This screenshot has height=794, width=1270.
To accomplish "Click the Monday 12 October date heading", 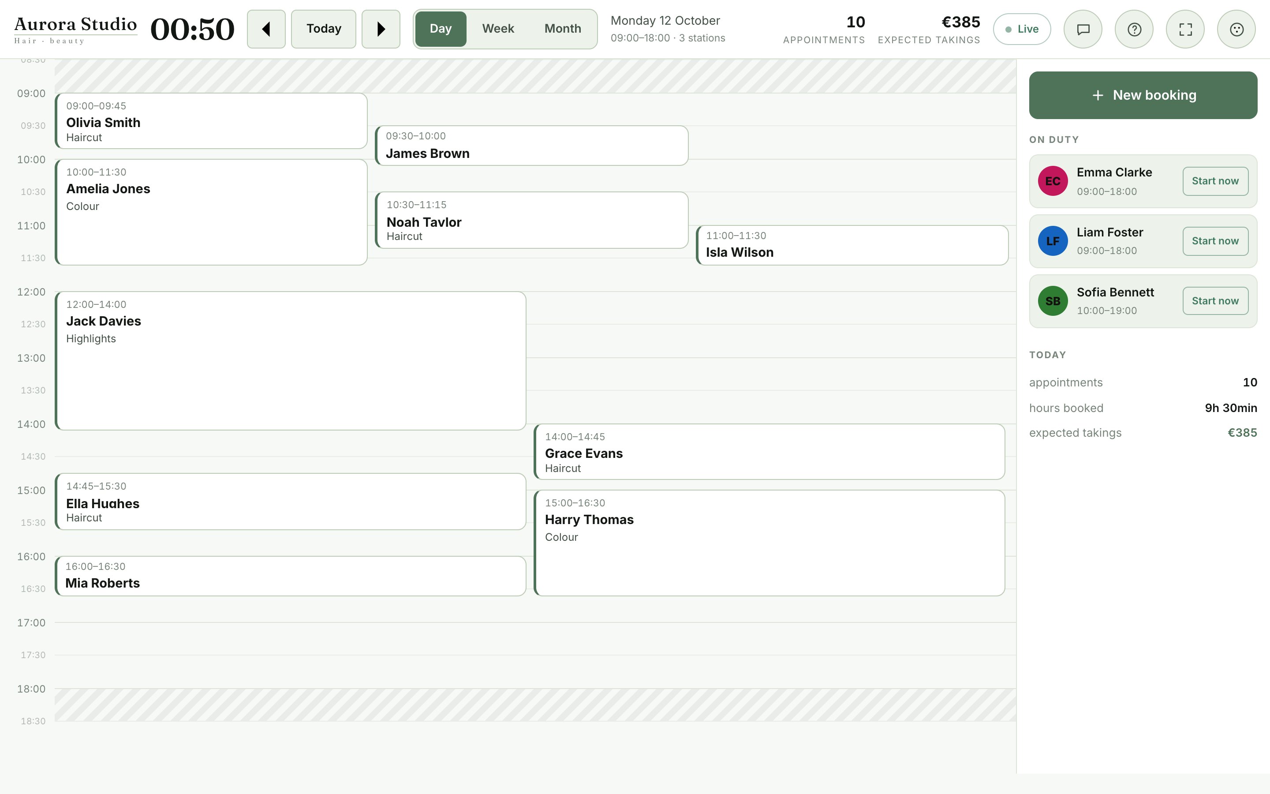I will (665, 21).
